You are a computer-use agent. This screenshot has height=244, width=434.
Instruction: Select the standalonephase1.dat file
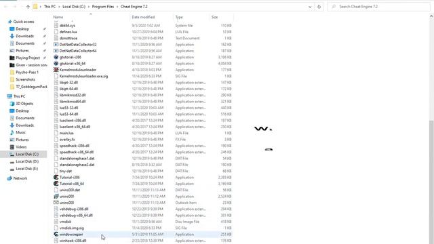(x=77, y=159)
